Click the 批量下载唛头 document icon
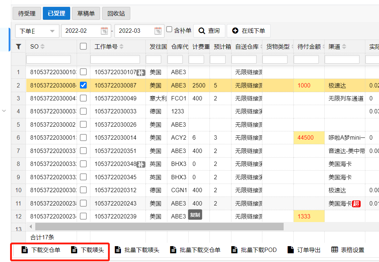 pos(118,250)
